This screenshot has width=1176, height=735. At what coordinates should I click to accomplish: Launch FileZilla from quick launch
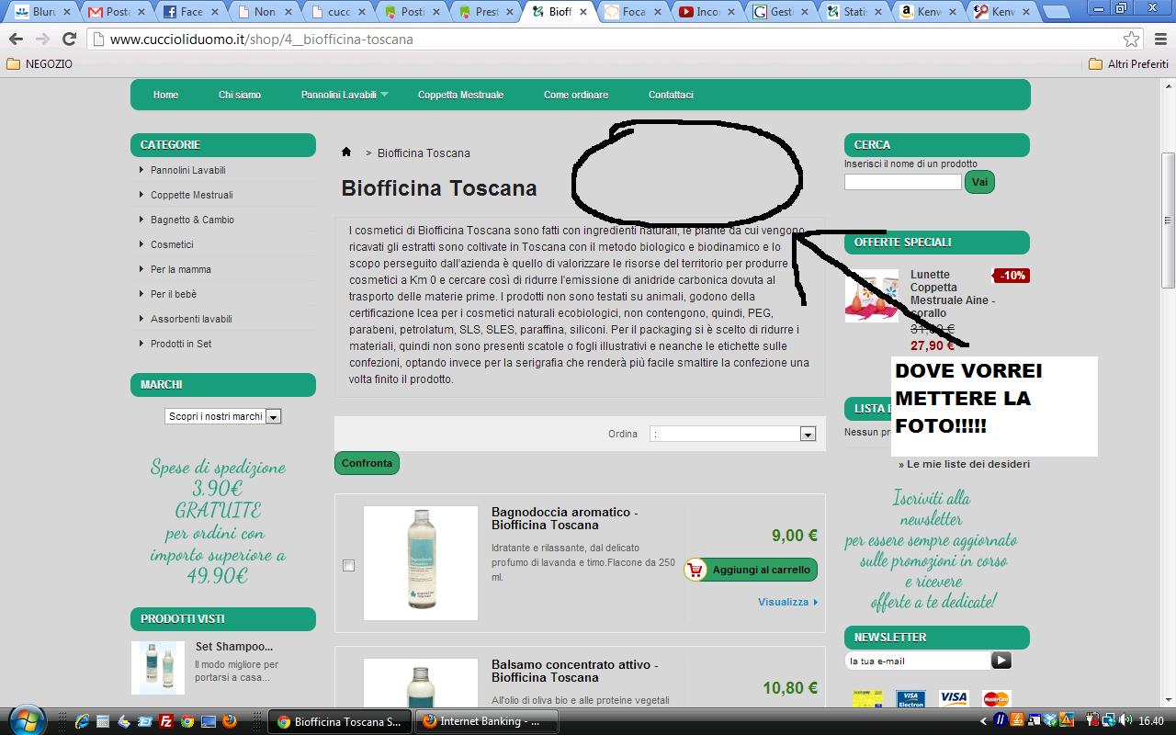(x=166, y=721)
